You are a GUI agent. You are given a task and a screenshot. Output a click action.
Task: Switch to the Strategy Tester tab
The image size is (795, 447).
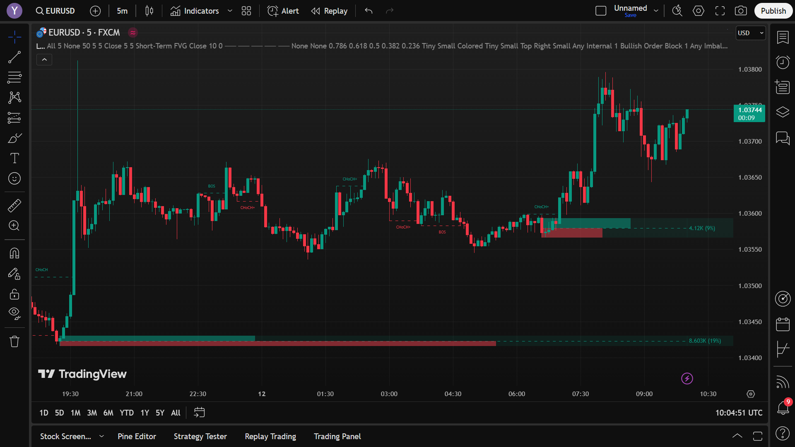tap(200, 436)
